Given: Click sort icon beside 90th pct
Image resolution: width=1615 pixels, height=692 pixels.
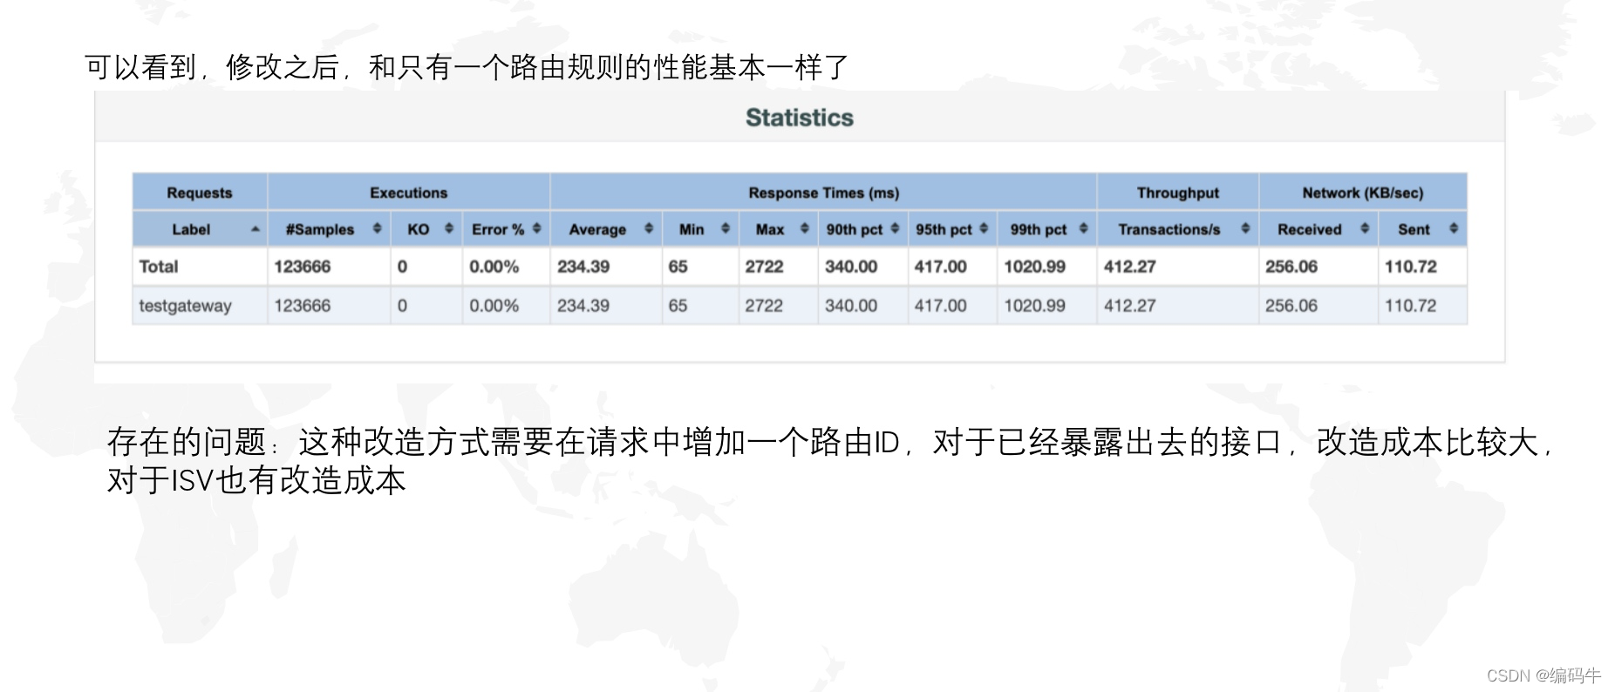Looking at the screenshot, I should tap(895, 228).
